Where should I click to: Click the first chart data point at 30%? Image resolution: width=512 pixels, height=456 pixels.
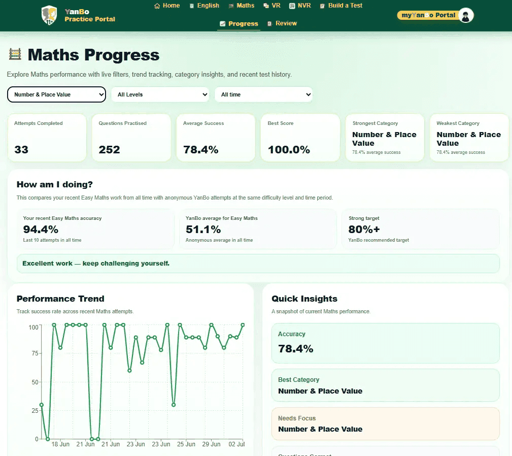click(42, 405)
